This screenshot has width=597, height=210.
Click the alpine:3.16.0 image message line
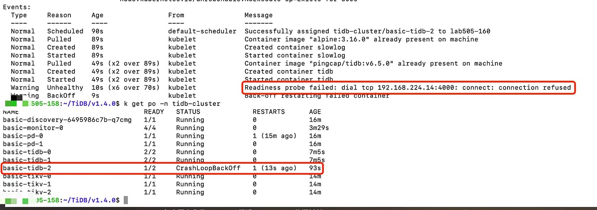pyautogui.click(x=361, y=39)
